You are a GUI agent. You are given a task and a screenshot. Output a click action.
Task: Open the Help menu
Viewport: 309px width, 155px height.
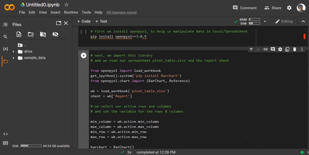click(98, 12)
